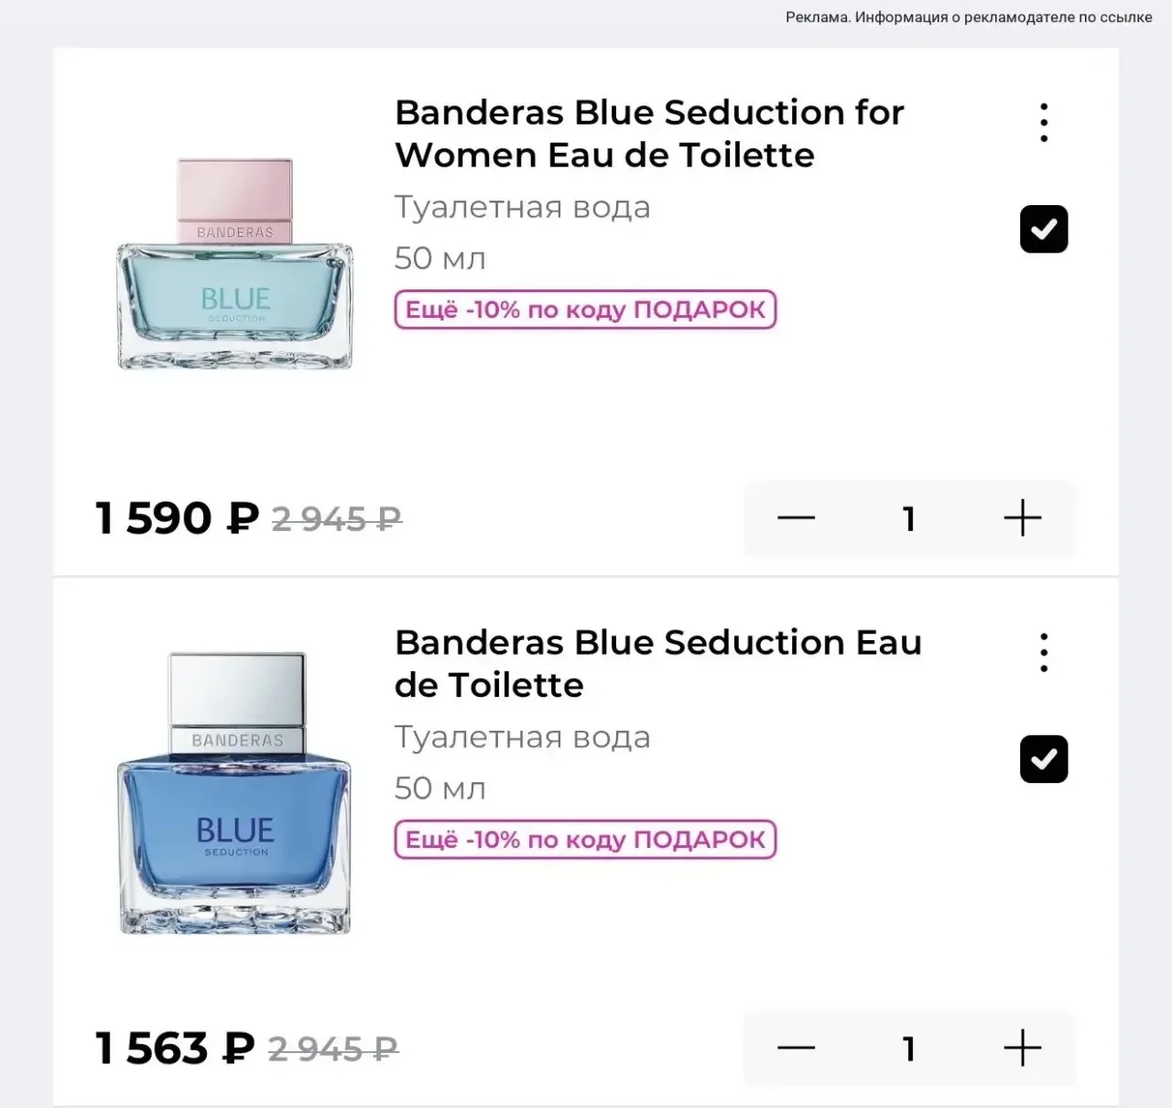Open Banderas Blue Seduction Eau de Toilette title

[x=657, y=664]
